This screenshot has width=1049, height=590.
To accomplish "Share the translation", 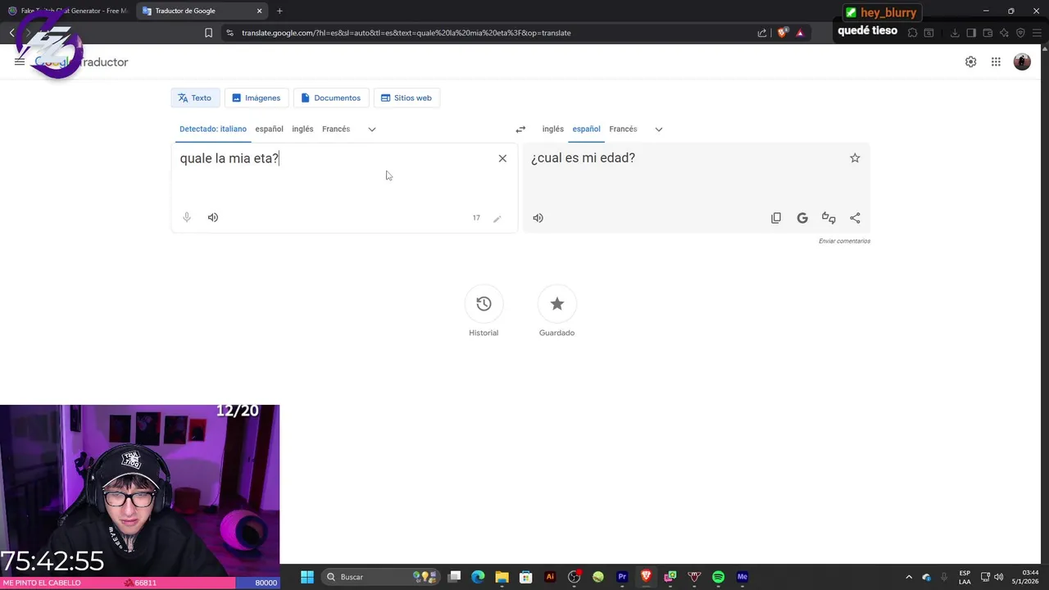I will 855,218.
